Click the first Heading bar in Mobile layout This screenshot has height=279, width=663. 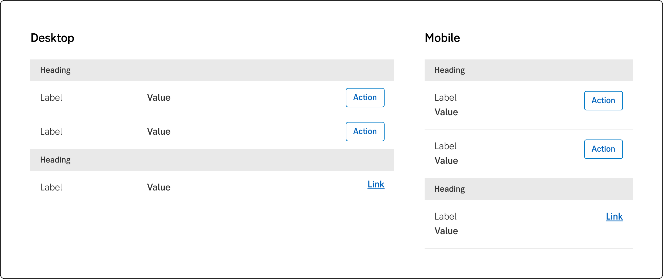[x=449, y=70]
